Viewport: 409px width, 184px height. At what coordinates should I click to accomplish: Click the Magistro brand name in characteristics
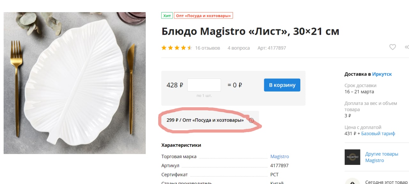tap(280, 157)
